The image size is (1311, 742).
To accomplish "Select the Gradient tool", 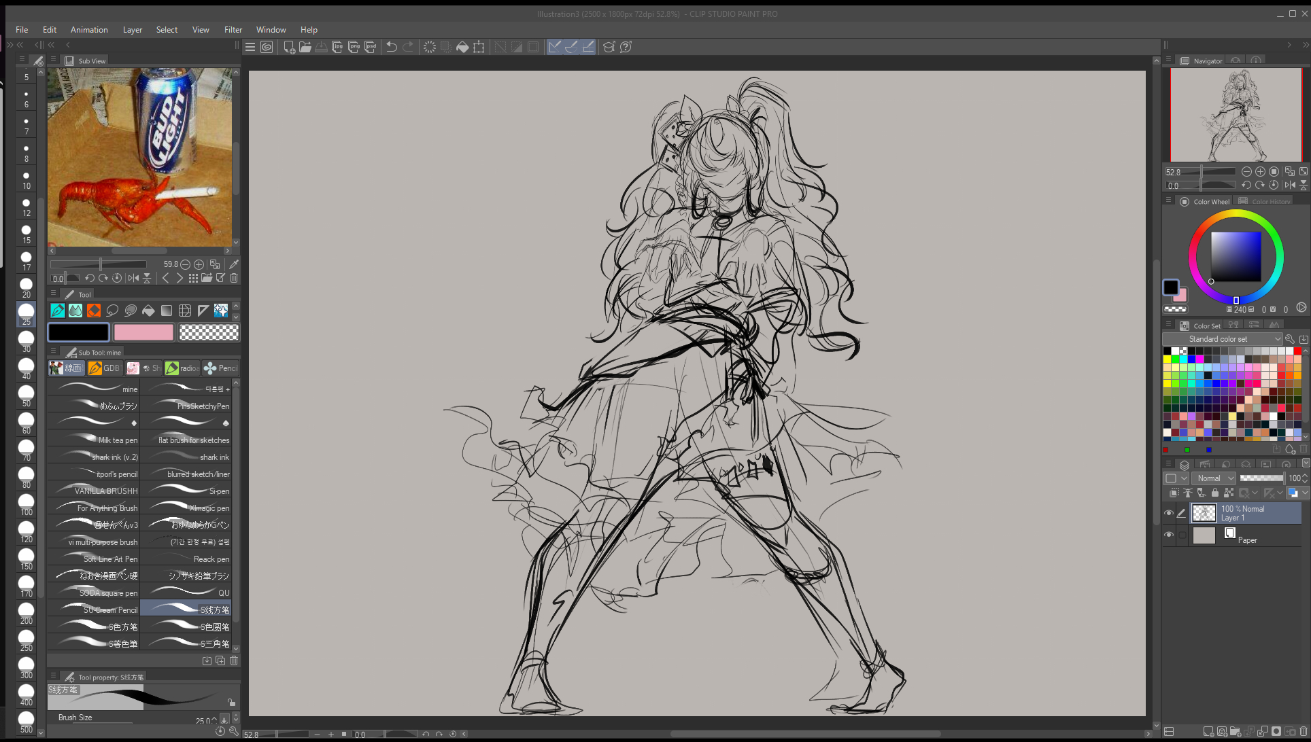I will click(x=167, y=311).
